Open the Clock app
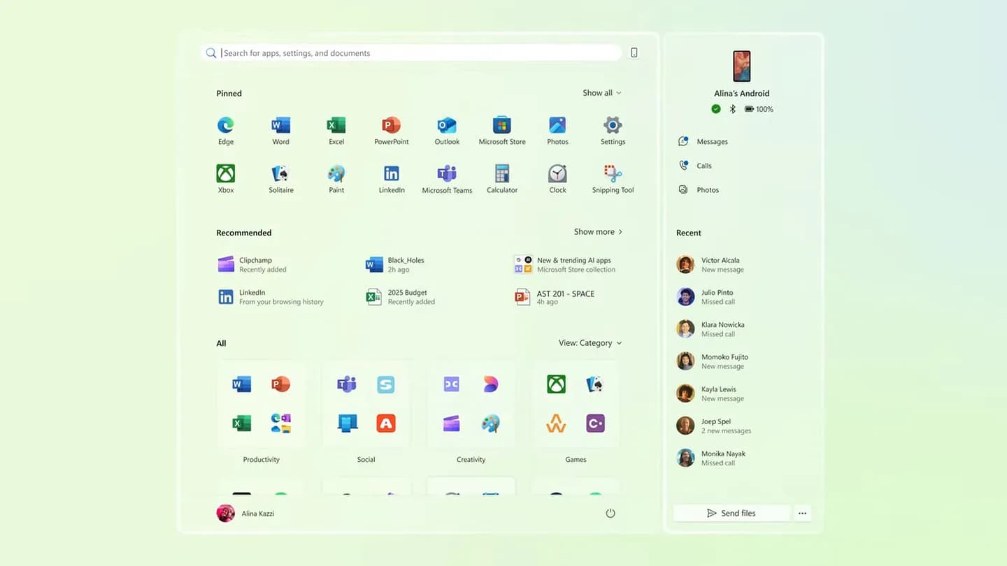 click(x=557, y=179)
